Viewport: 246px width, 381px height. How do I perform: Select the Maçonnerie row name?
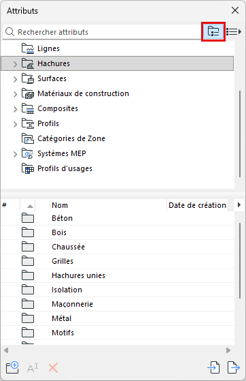coord(72,304)
